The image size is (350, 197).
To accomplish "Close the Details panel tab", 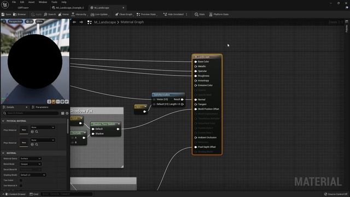I will [27, 107].
